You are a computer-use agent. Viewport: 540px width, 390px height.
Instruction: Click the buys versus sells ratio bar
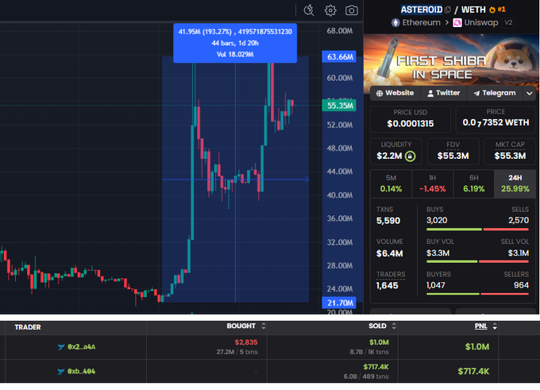coord(477,230)
